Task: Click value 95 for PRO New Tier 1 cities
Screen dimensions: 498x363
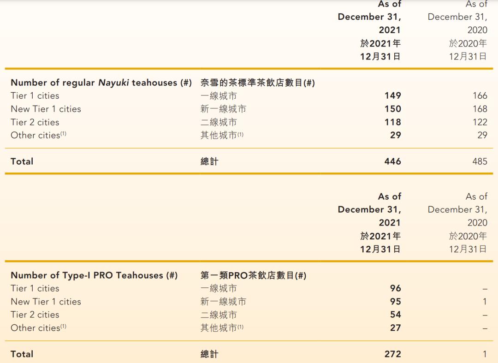Action: tap(396, 302)
